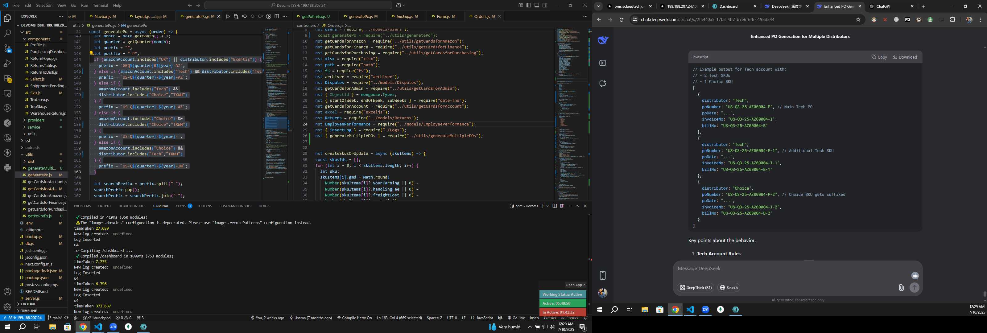Expand the uploads folder

pyautogui.click(x=32, y=147)
